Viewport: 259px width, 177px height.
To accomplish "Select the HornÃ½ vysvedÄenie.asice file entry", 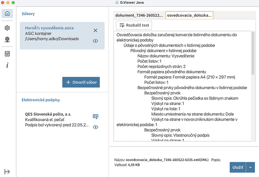I will pyautogui.click(x=62, y=36).
